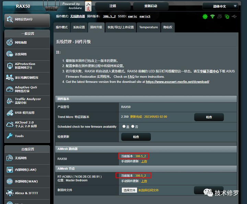Open the asuswrt-merlin download link
Viewport: 247px width, 204px height.
point(178,82)
